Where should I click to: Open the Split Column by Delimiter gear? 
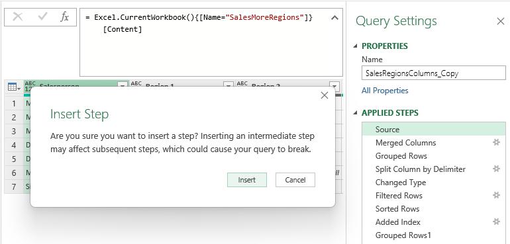click(496, 169)
